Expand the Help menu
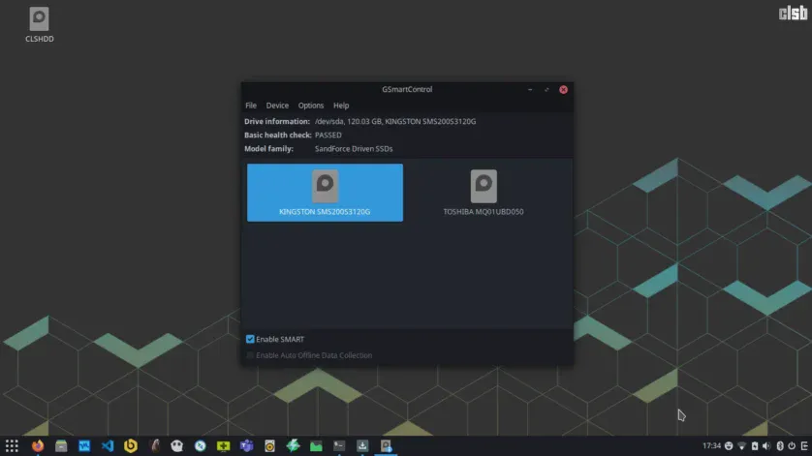Image resolution: width=812 pixels, height=456 pixels. point(341,106)
